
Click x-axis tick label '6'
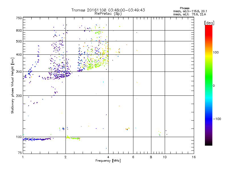coord(133,157)
